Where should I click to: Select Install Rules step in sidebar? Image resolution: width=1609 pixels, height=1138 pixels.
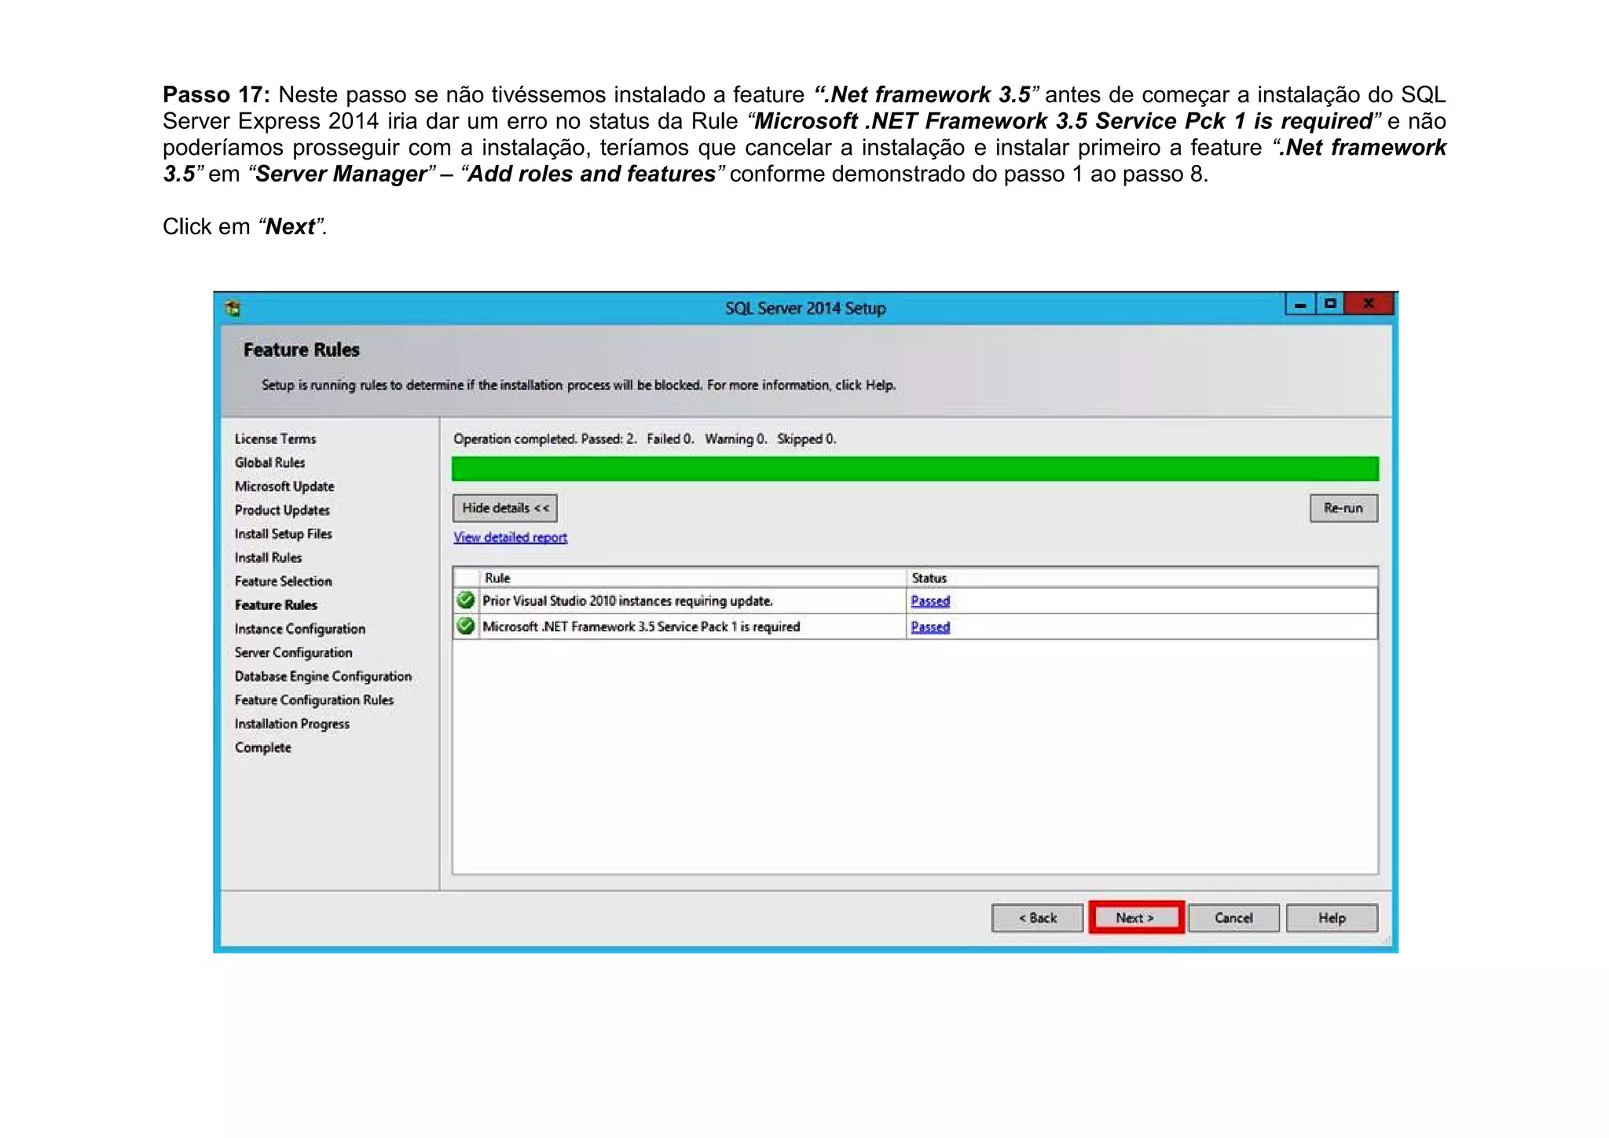268,557
